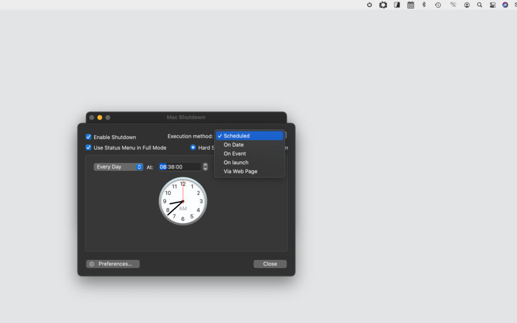Open the Preferences... button
Viewport: 517px width, 323px height.
(x=113, y=264)
